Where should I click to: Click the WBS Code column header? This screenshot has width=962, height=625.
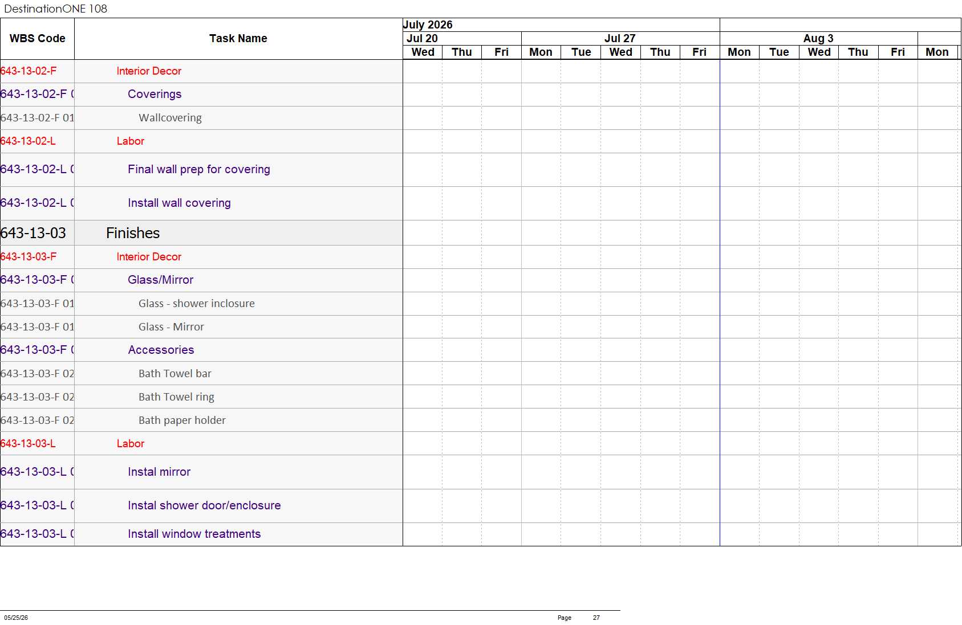click(37, 39)
